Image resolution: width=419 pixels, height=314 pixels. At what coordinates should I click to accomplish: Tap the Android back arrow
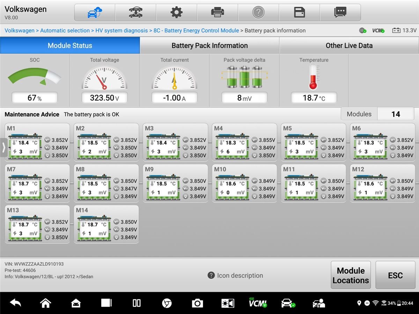15,303
